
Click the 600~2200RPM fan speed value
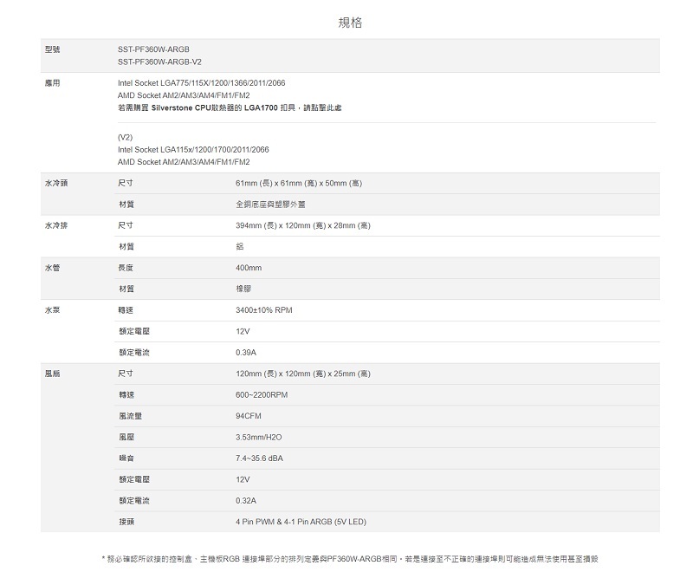point(262,394)
